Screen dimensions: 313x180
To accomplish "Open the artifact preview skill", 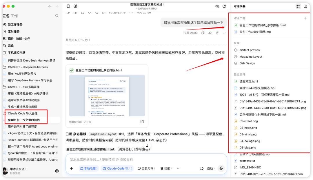I will [250, 50].
